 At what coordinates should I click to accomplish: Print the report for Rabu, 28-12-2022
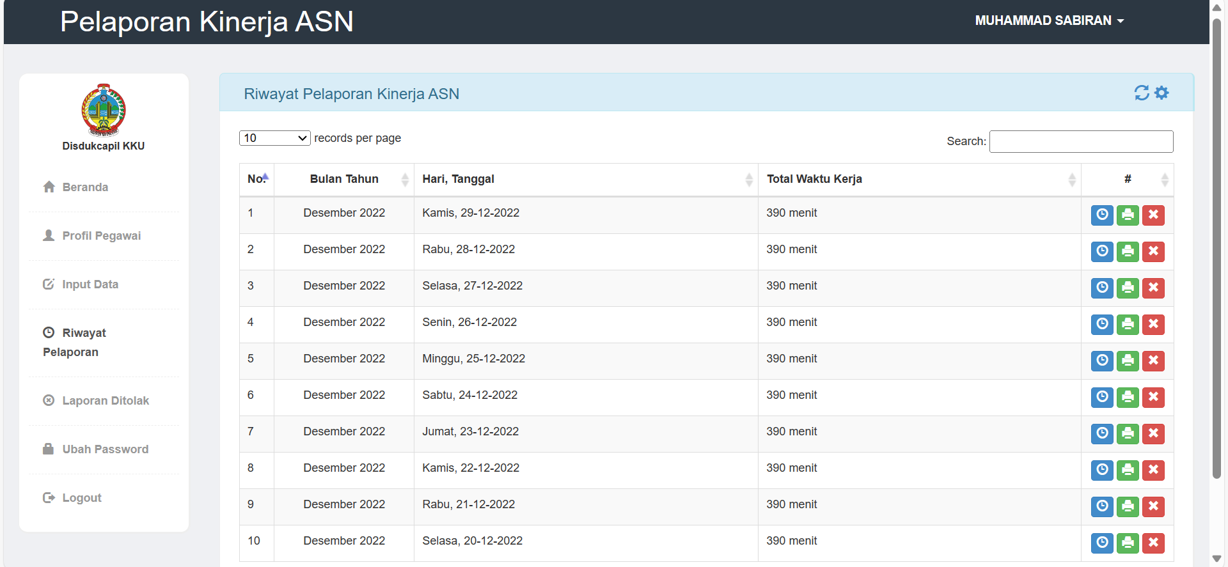pyautogui.click(x=1128, y=252)
